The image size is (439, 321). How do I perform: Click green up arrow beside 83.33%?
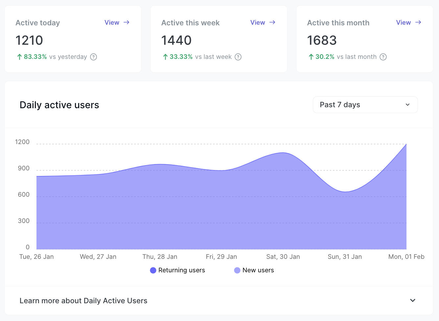[19, 57]
